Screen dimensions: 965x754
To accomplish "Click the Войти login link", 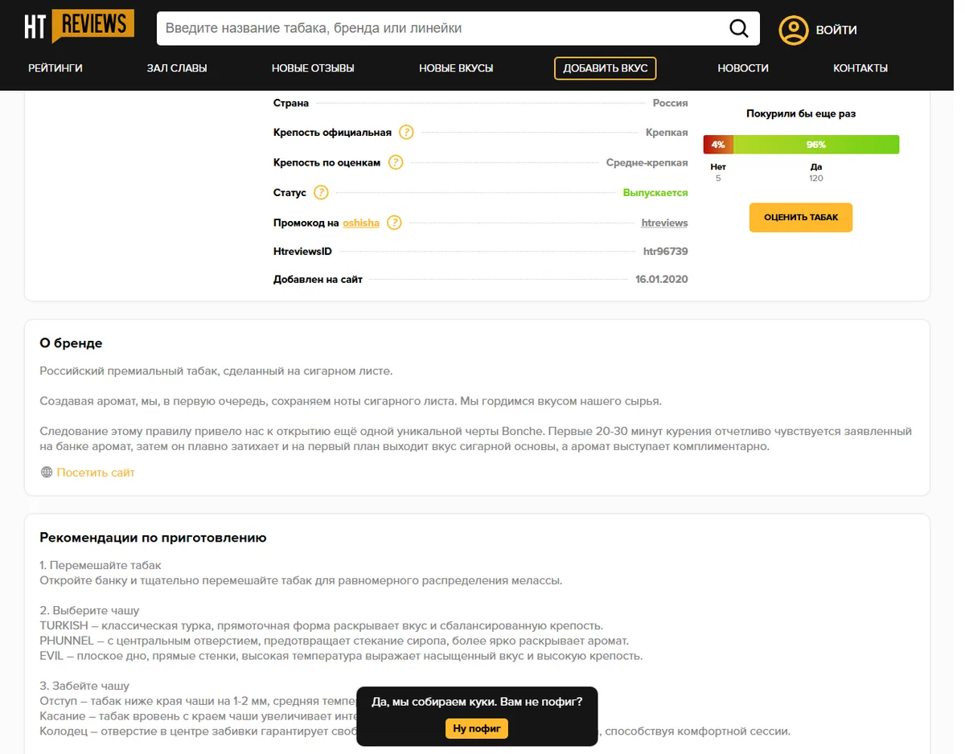I will [x=836, y=30].
